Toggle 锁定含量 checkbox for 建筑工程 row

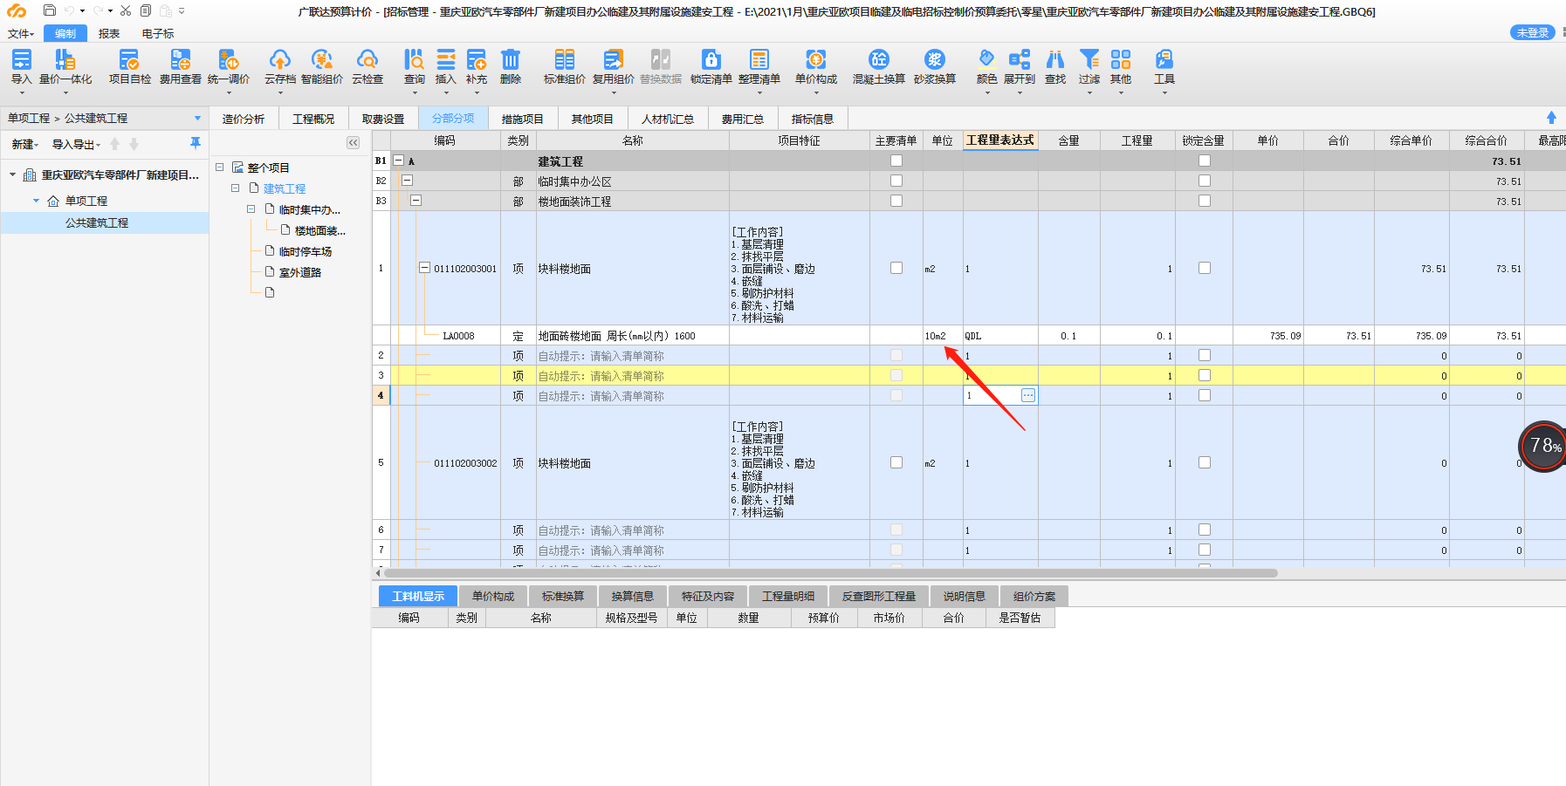coord(1205,161)
